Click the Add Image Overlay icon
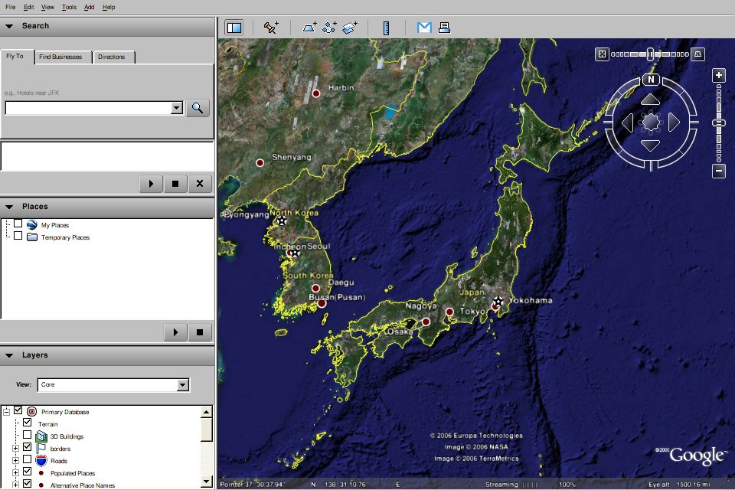 point(350,28)
